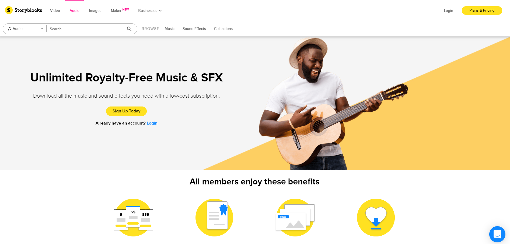This screenshot has width=510, height=244.
Task: Switch to the Video tab
Action: coord(55,11)
